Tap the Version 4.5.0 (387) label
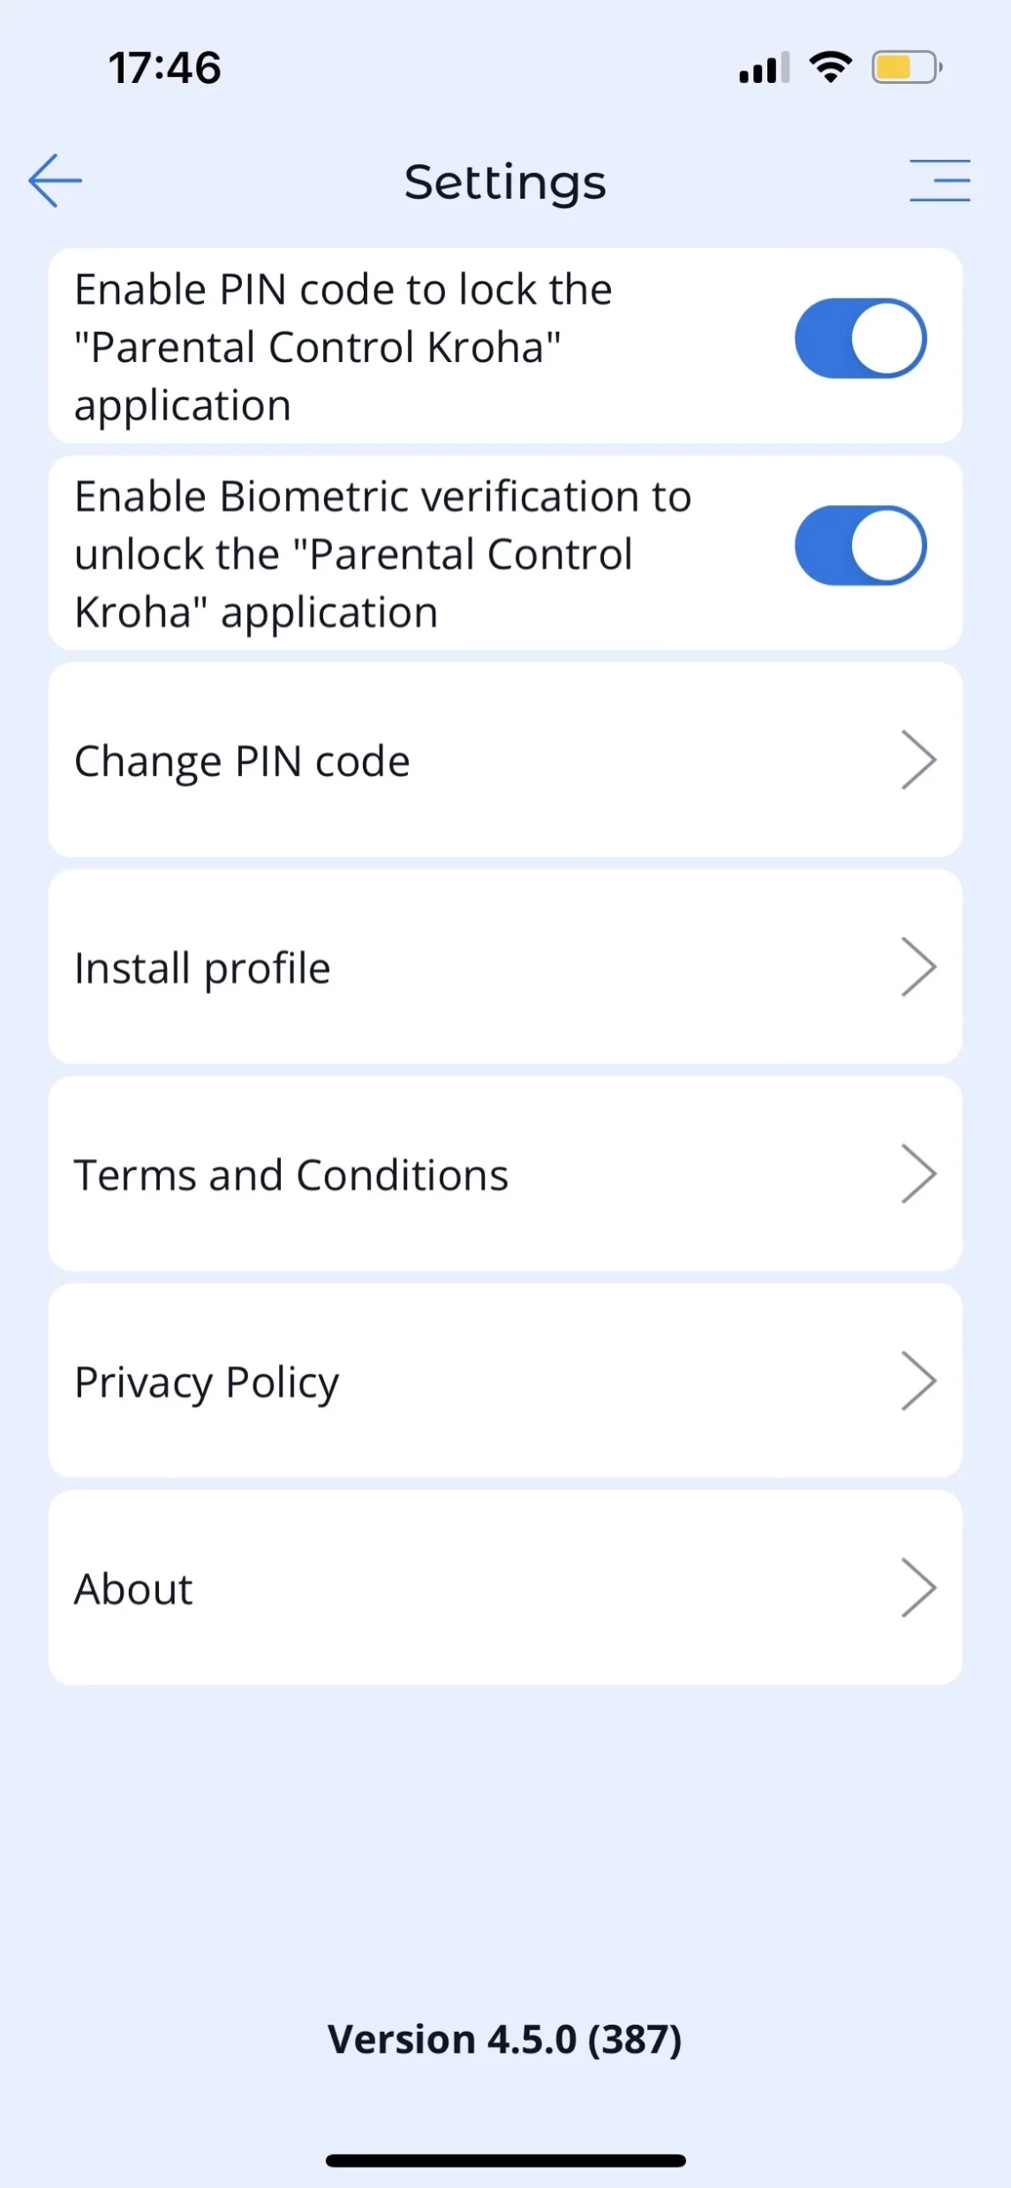Screen dimensions: 1011x2188 coord(504,2040)
